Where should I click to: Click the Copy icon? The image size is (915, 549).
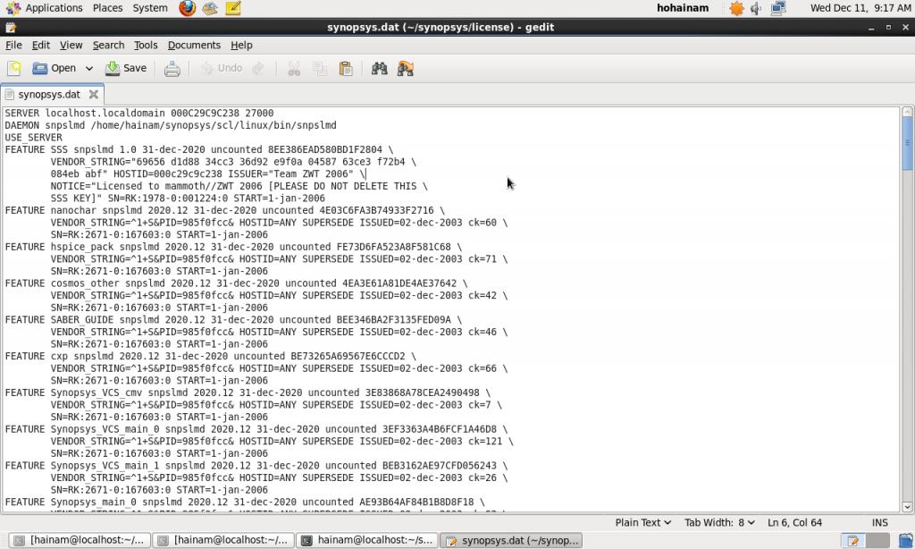point(320,69)
